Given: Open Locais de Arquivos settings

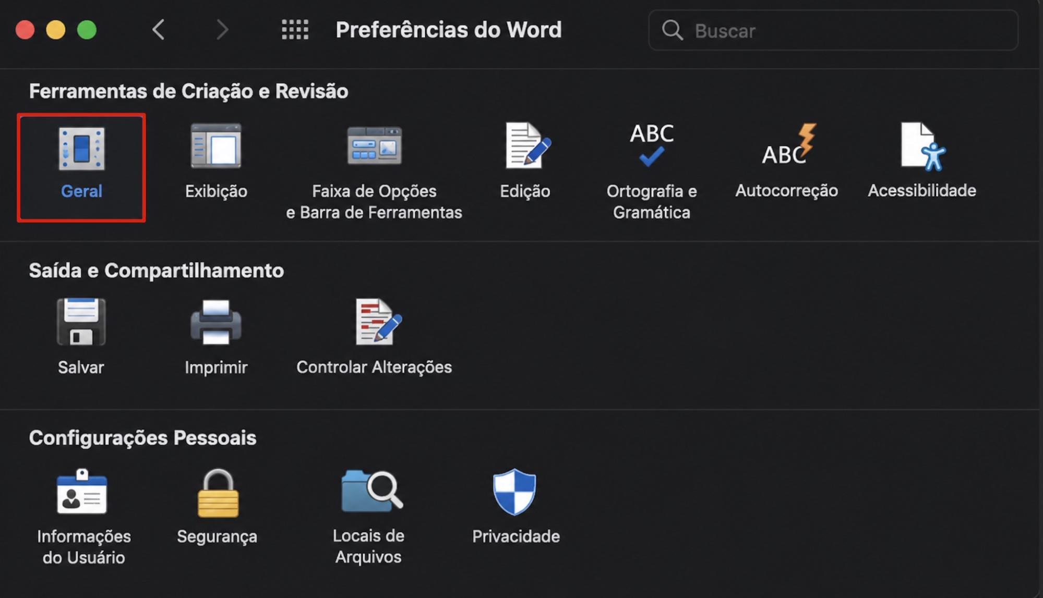Looking at the screenshot, I should 368,517.
